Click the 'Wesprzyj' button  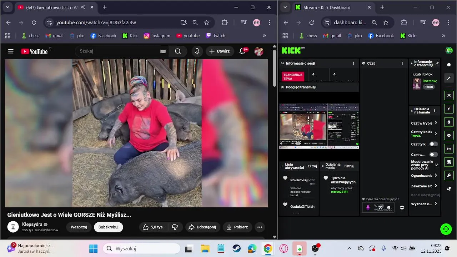pos(79,227)
